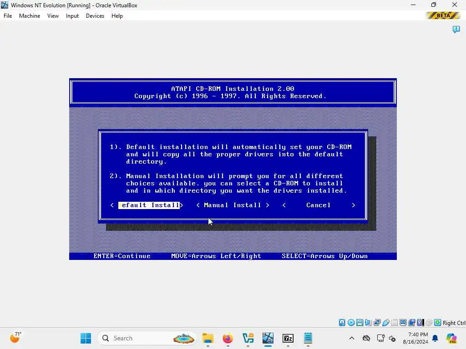Click the audio status icon in VirtualBox
The width and height of the screenshot is (466, 349).
[368, 323]
